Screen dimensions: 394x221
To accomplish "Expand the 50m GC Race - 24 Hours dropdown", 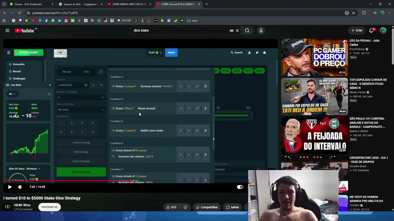I will (25, 169).
